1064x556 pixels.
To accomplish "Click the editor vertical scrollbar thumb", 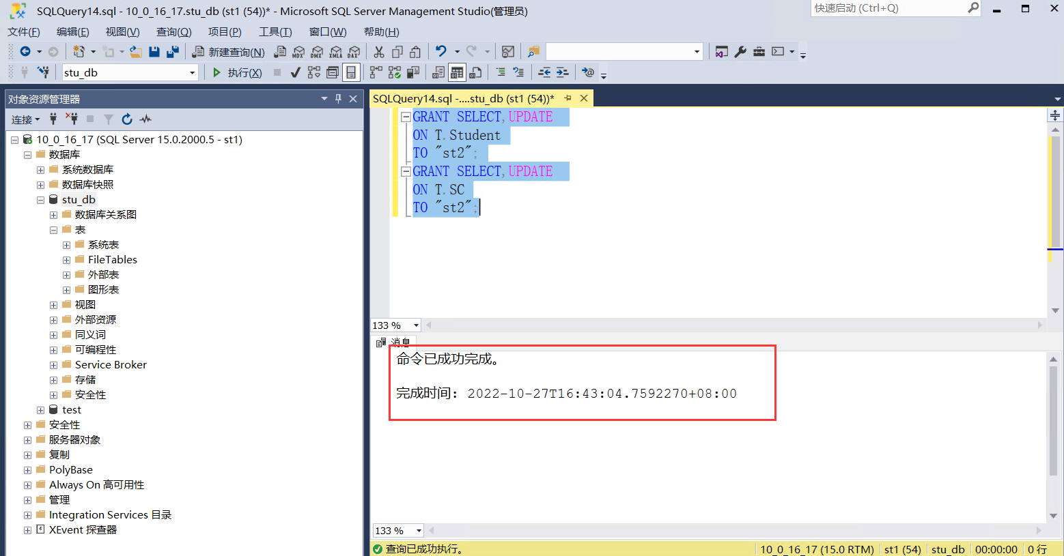I will [x=1055, y=192].
